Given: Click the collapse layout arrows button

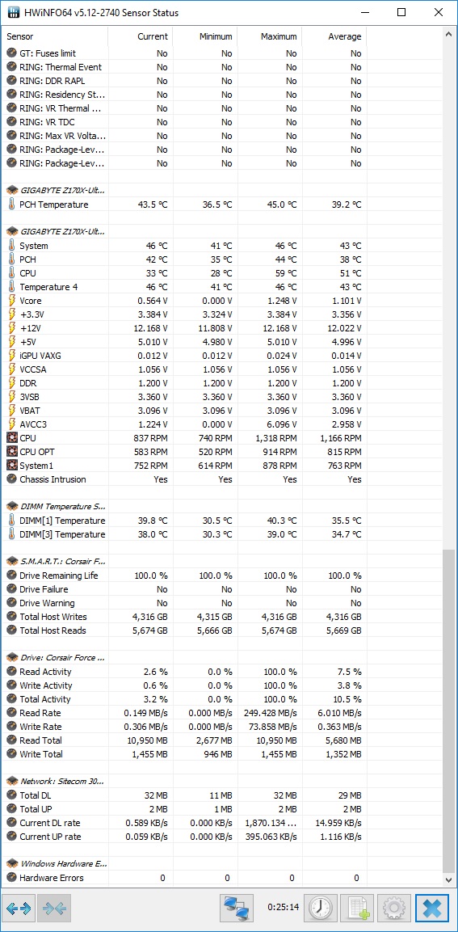Looking at the screenshot, I should click(55, 909).
